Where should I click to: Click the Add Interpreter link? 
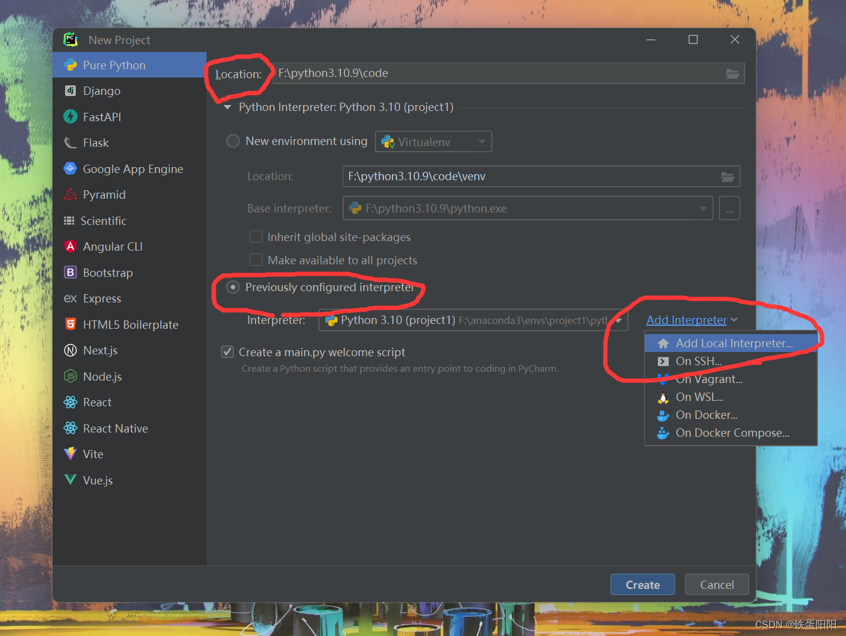tap(687, 320)
